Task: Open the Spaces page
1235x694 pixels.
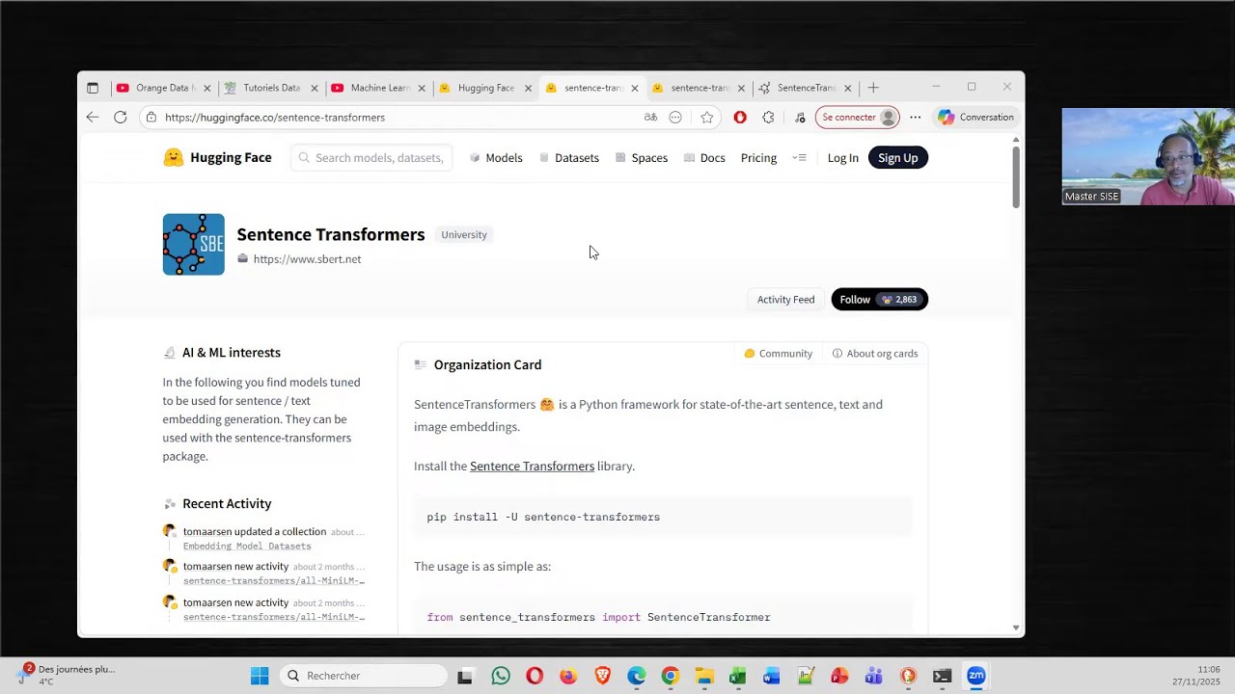Action: pos(642,158)
